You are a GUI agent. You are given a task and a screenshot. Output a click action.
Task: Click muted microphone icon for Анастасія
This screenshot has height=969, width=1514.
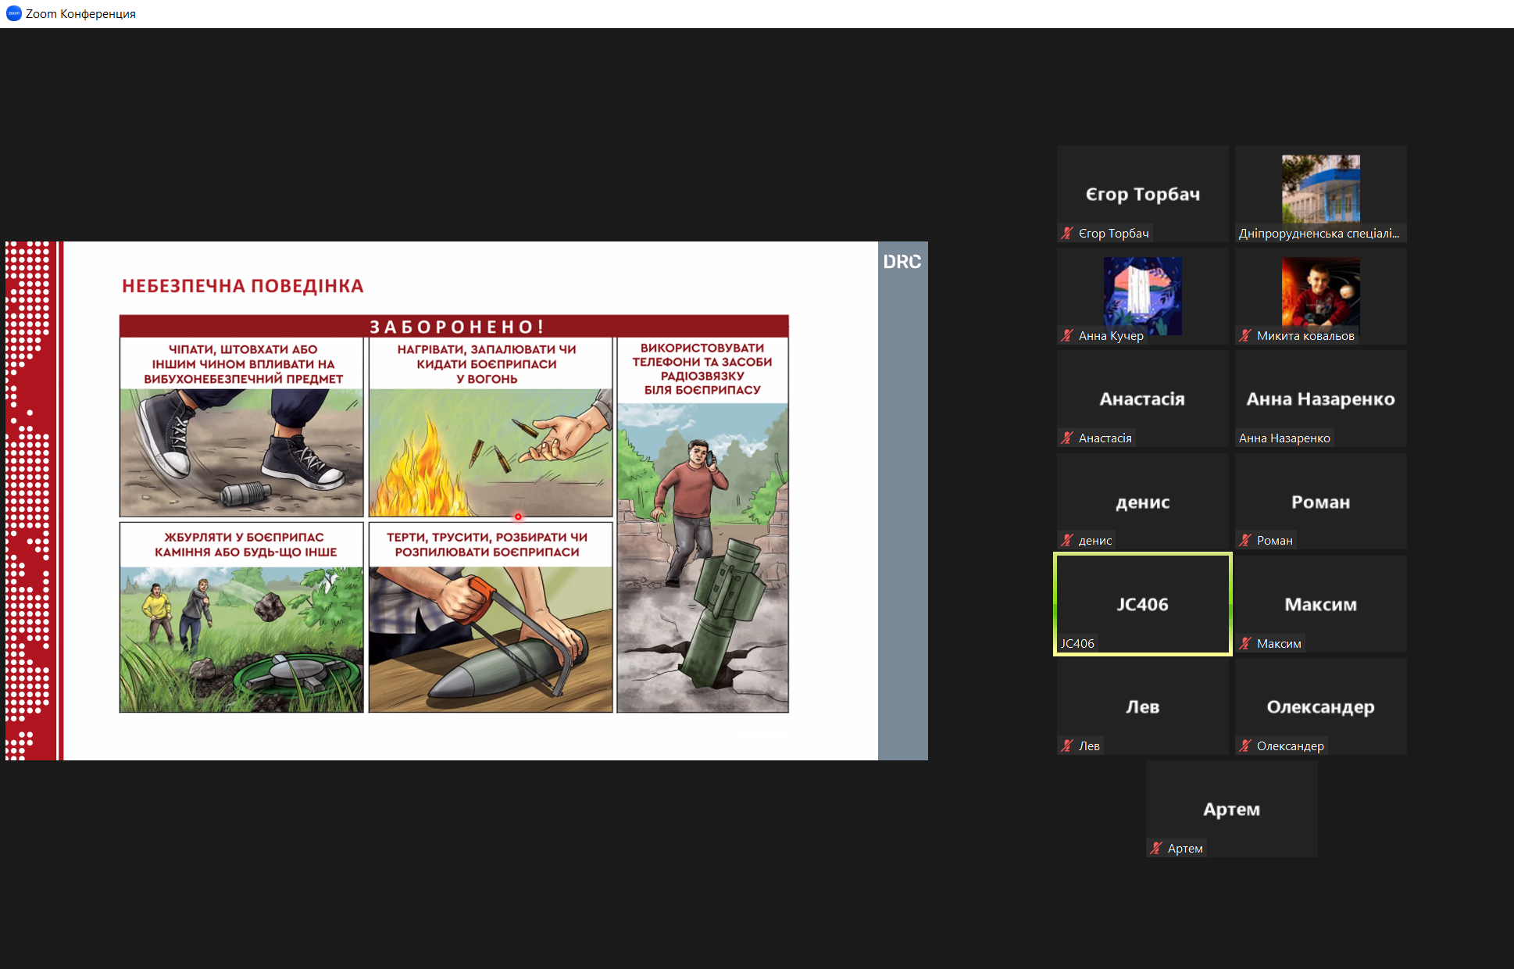pos(1067,438)
